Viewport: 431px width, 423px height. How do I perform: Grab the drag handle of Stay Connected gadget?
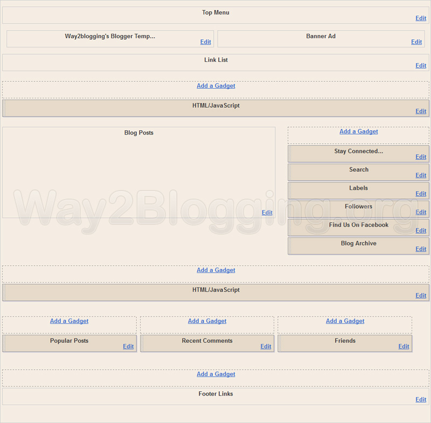[289, 154]
